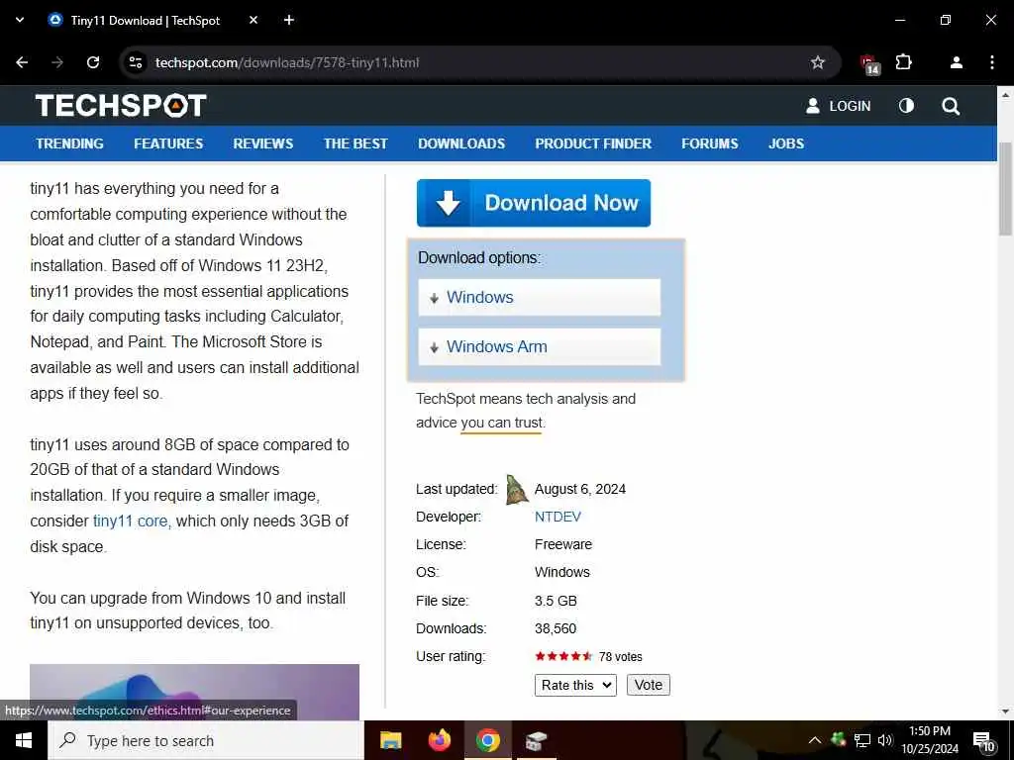Viewport: 1014px width, 760px height.
Task: Click the page vertical scrollbar thumb
Action: [1005, 189]
